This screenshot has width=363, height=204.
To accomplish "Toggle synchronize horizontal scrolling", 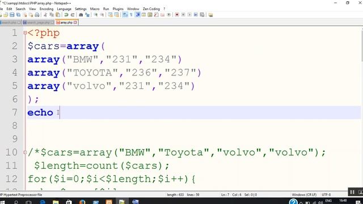I will pyautogui.click(x=116, y=15).
